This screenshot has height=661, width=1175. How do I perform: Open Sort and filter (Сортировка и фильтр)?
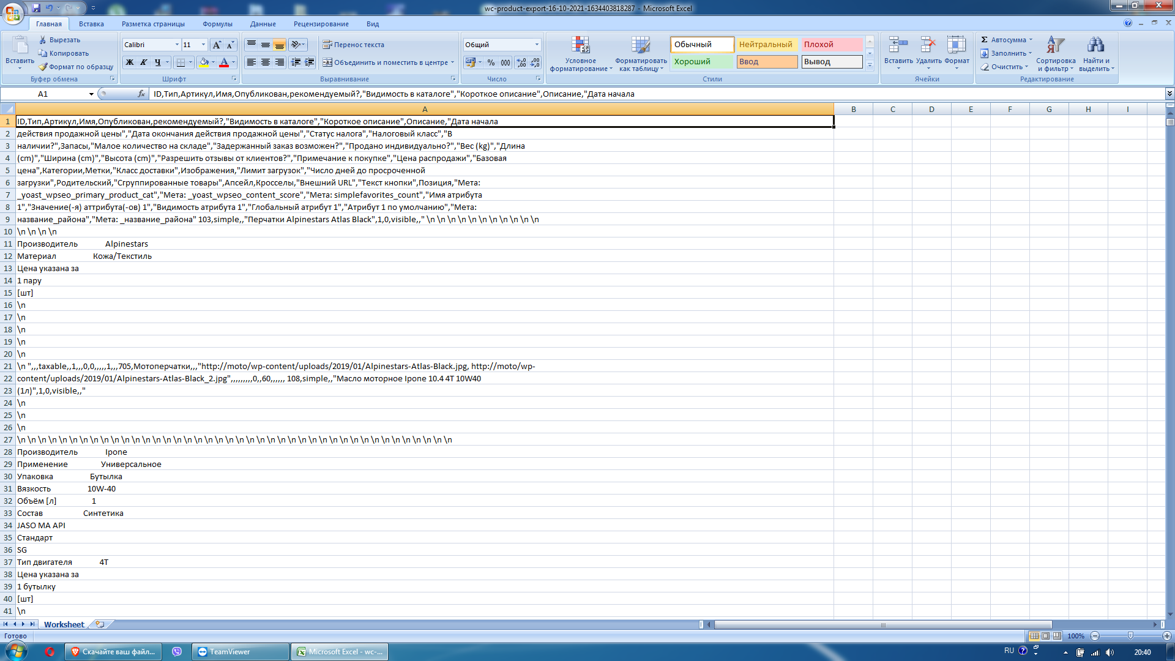[1056, 54]
